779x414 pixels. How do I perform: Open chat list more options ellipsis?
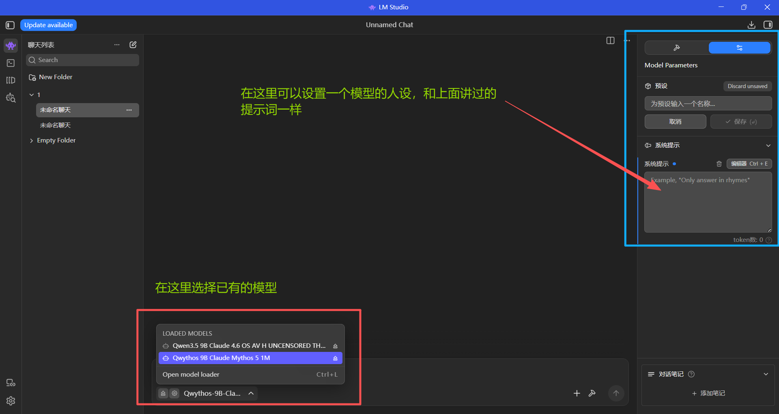point(117,45)
